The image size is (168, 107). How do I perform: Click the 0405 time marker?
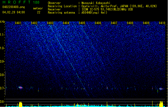82,23
